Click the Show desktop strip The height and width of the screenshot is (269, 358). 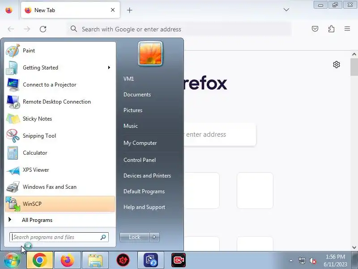(356, 260)
